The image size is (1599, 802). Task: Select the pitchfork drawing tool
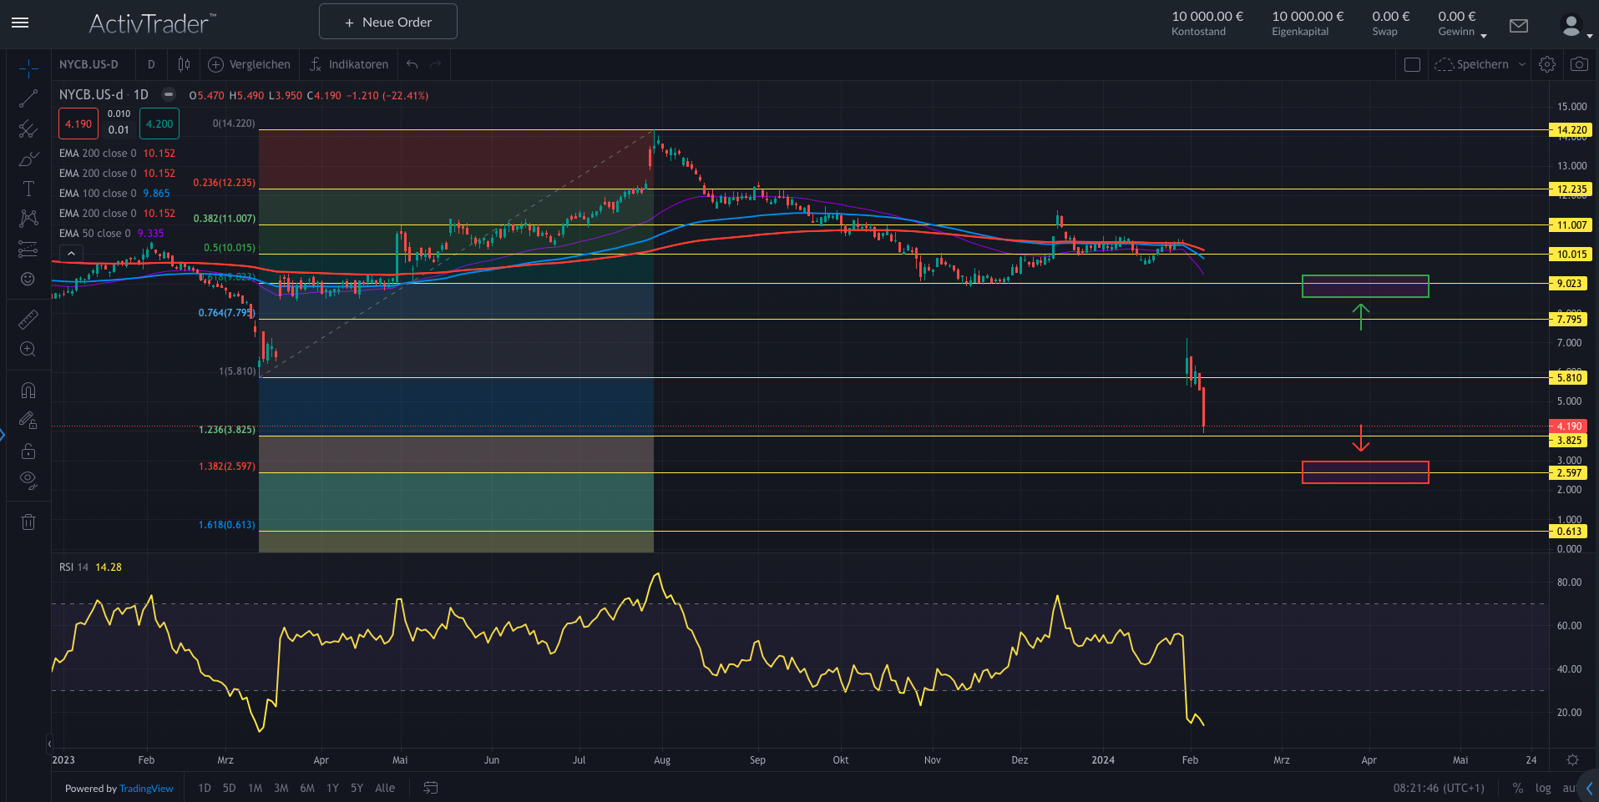point(28,129)
